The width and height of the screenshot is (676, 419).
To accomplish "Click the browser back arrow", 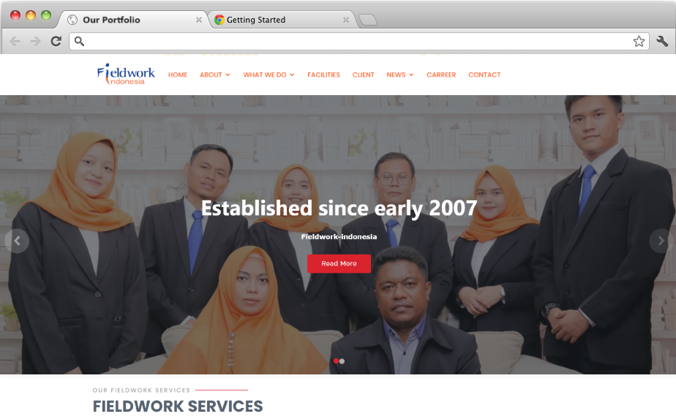I will tap(15, 42).
